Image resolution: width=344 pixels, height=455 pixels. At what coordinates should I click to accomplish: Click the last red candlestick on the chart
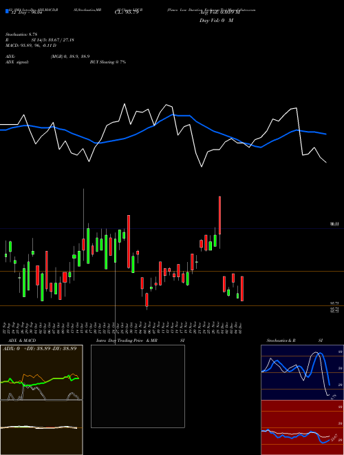[242, 289]
